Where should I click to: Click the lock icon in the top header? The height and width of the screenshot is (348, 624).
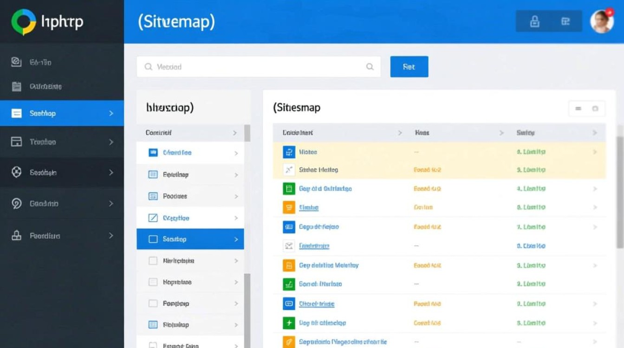(534, 21)
